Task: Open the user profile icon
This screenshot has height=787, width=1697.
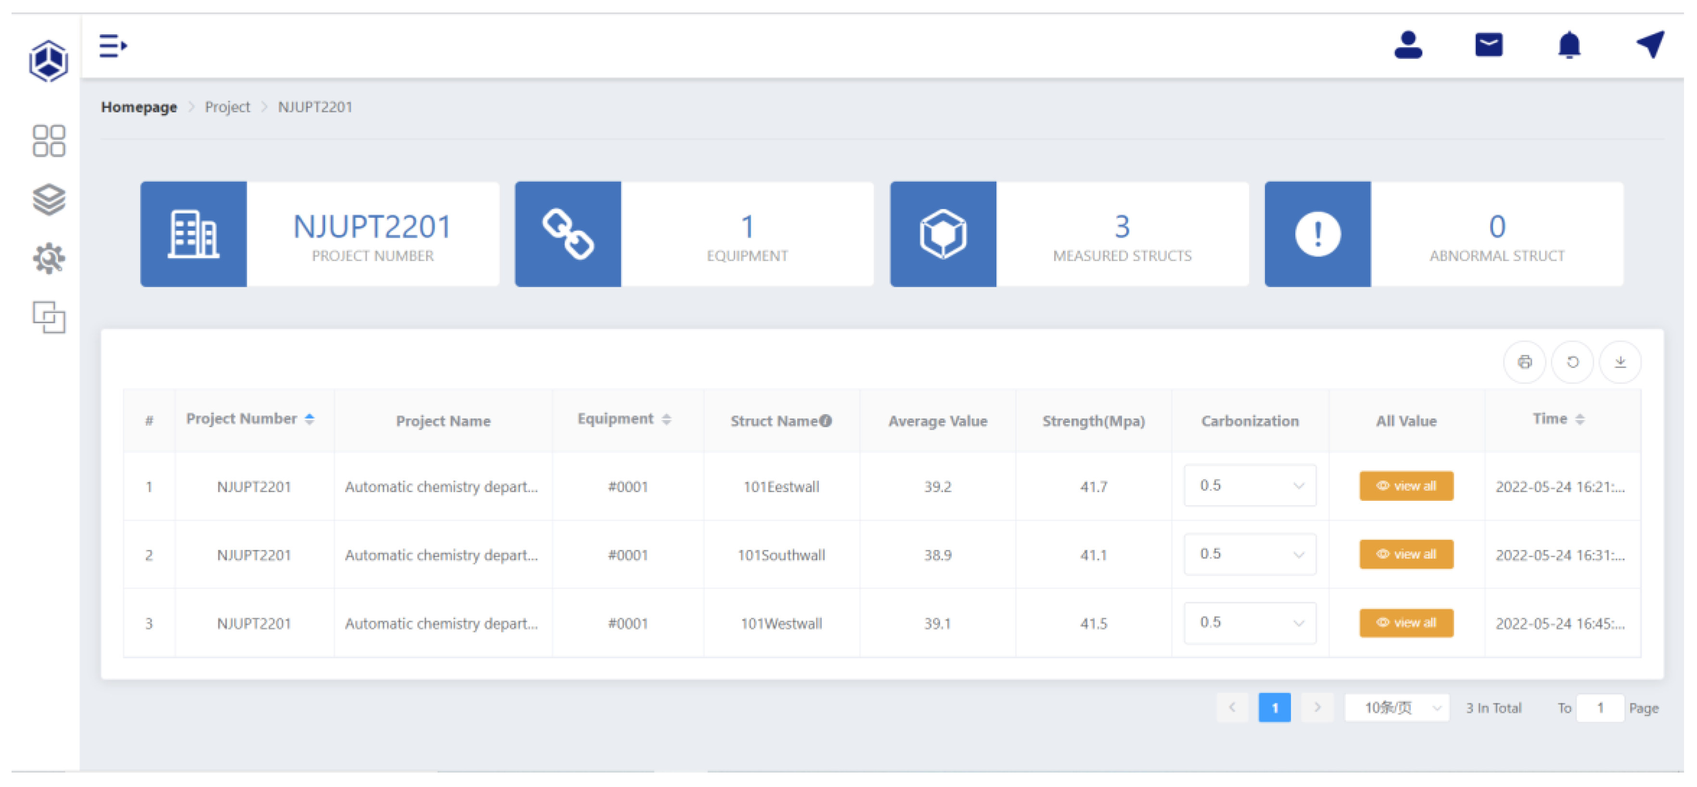Action: point(1408,45)
